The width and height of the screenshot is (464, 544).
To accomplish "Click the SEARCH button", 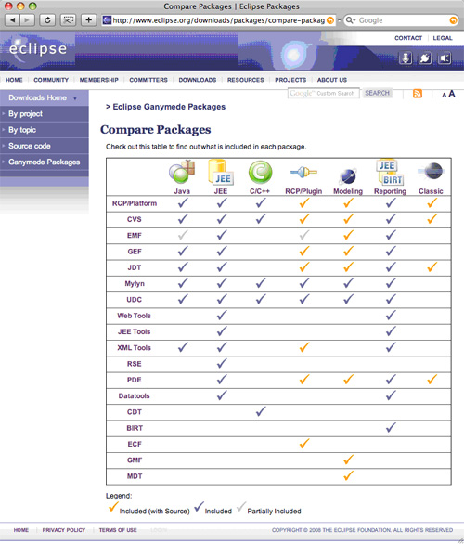I will point(378,93).
